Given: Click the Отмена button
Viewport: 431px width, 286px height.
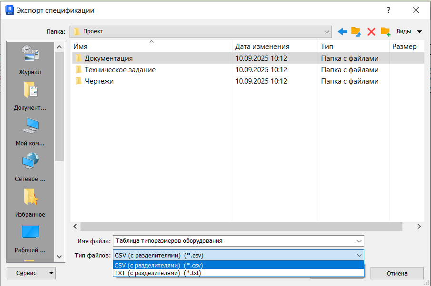Looking at the screenshot, I should point(397,273).
